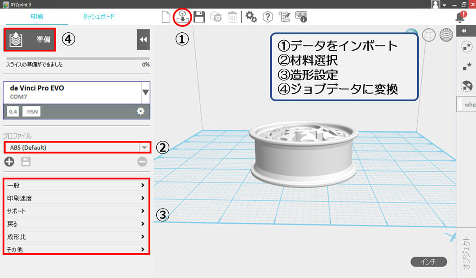Click the 'スライスの準備ができました' status text
Viewport: 476px width, 278px height.
(34, 65)
